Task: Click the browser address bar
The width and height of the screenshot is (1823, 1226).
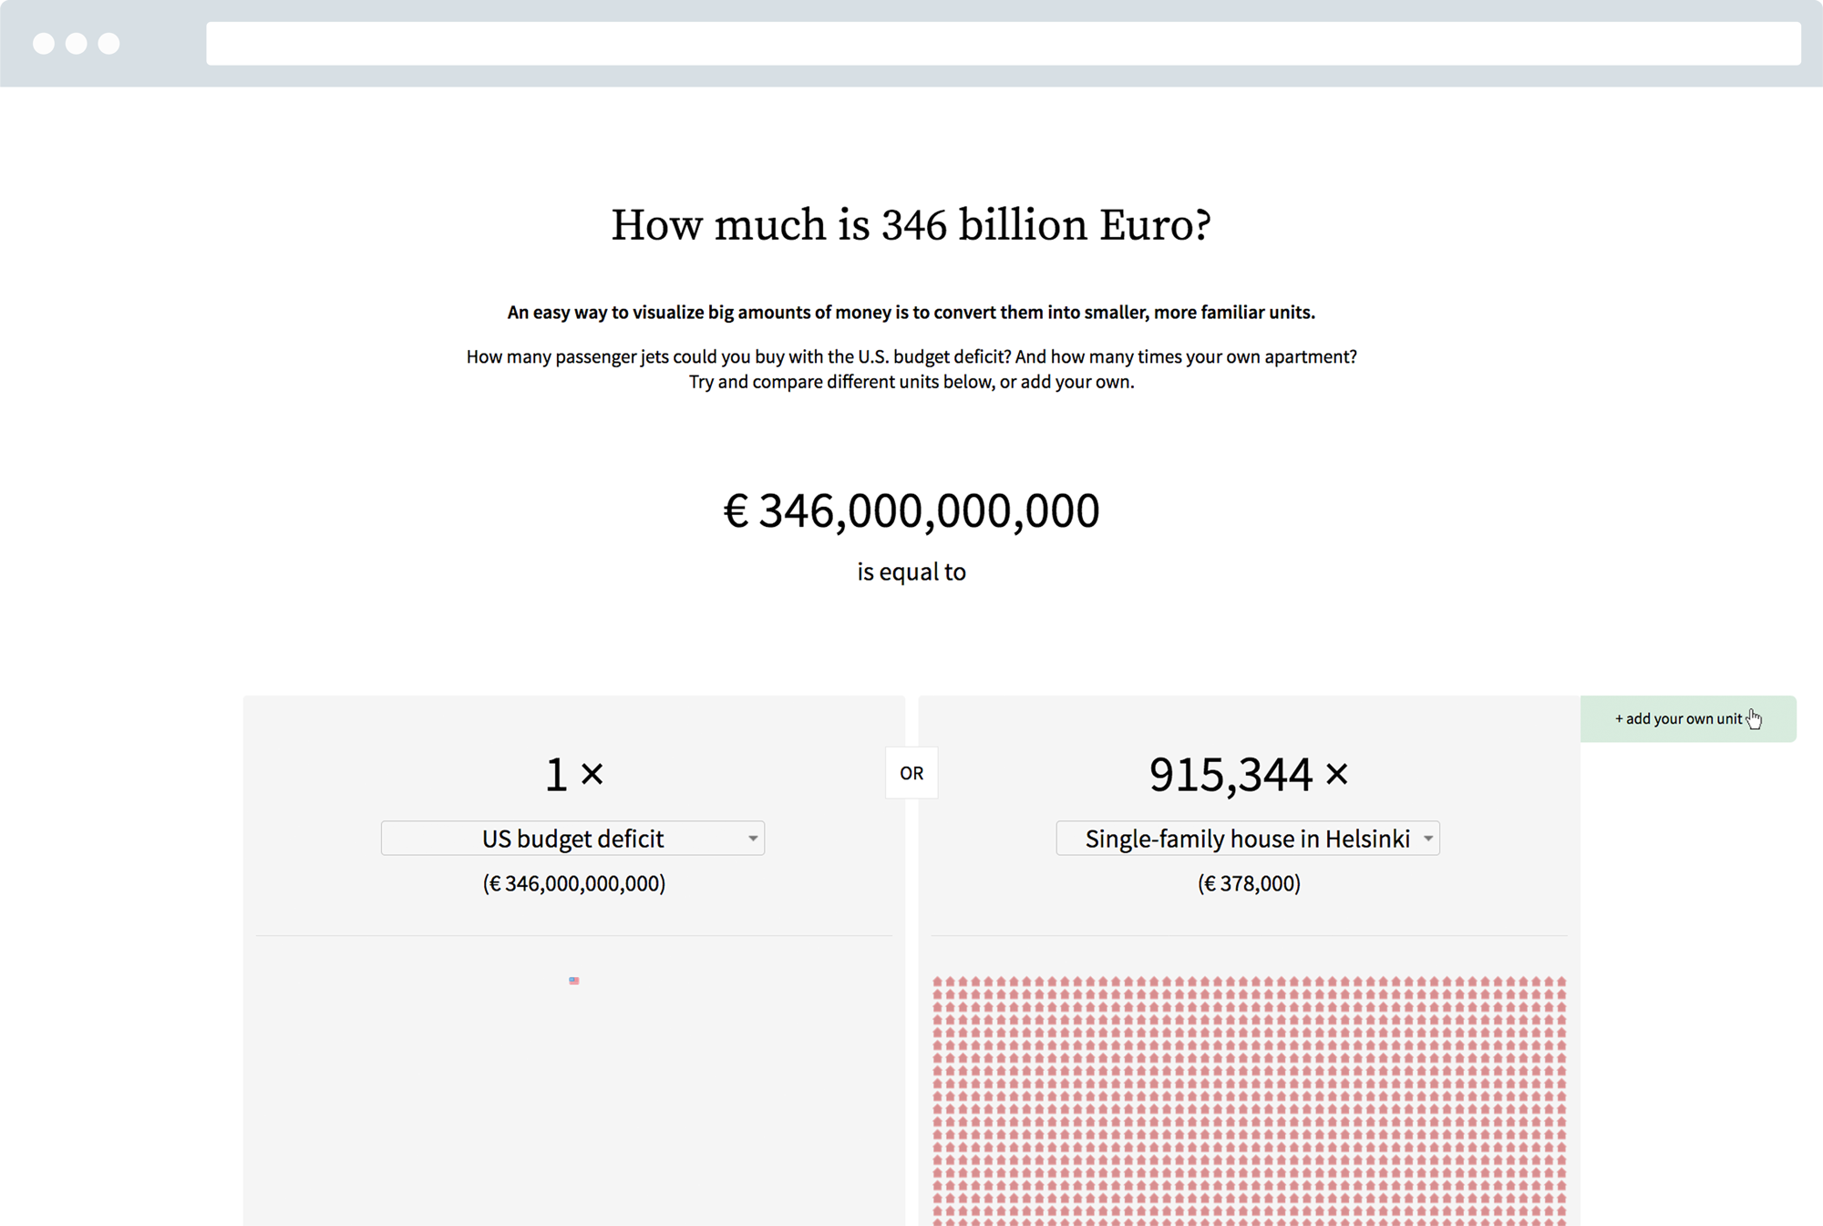Action: pos(1004,44)
